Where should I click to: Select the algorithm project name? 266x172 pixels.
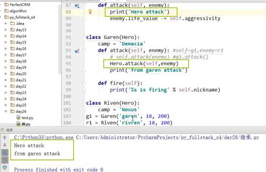coord(18,11)
